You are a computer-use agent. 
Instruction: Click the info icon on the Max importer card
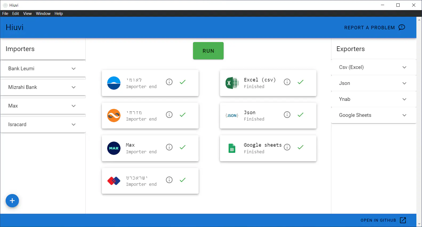click(x=169, y=147)
